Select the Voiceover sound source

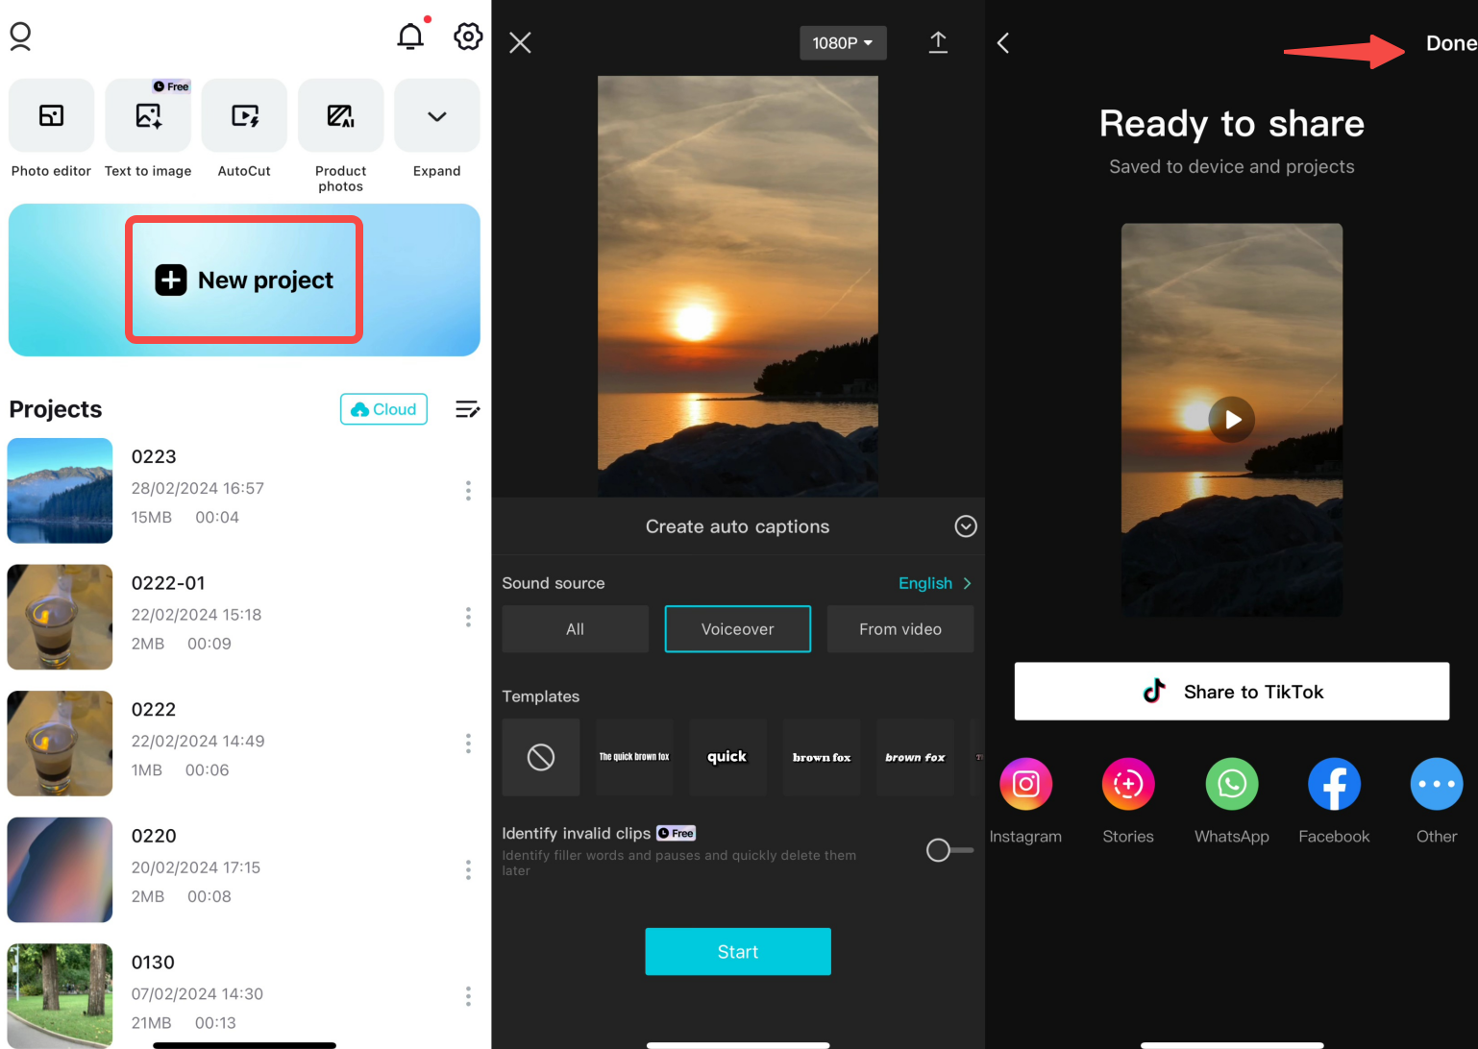pos(737,628)
